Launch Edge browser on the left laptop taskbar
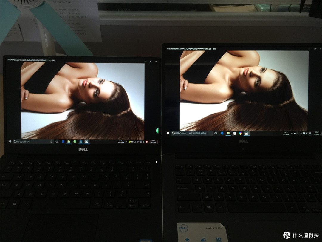This screenshot has height=242, width=322. click(x=63, y=142)
